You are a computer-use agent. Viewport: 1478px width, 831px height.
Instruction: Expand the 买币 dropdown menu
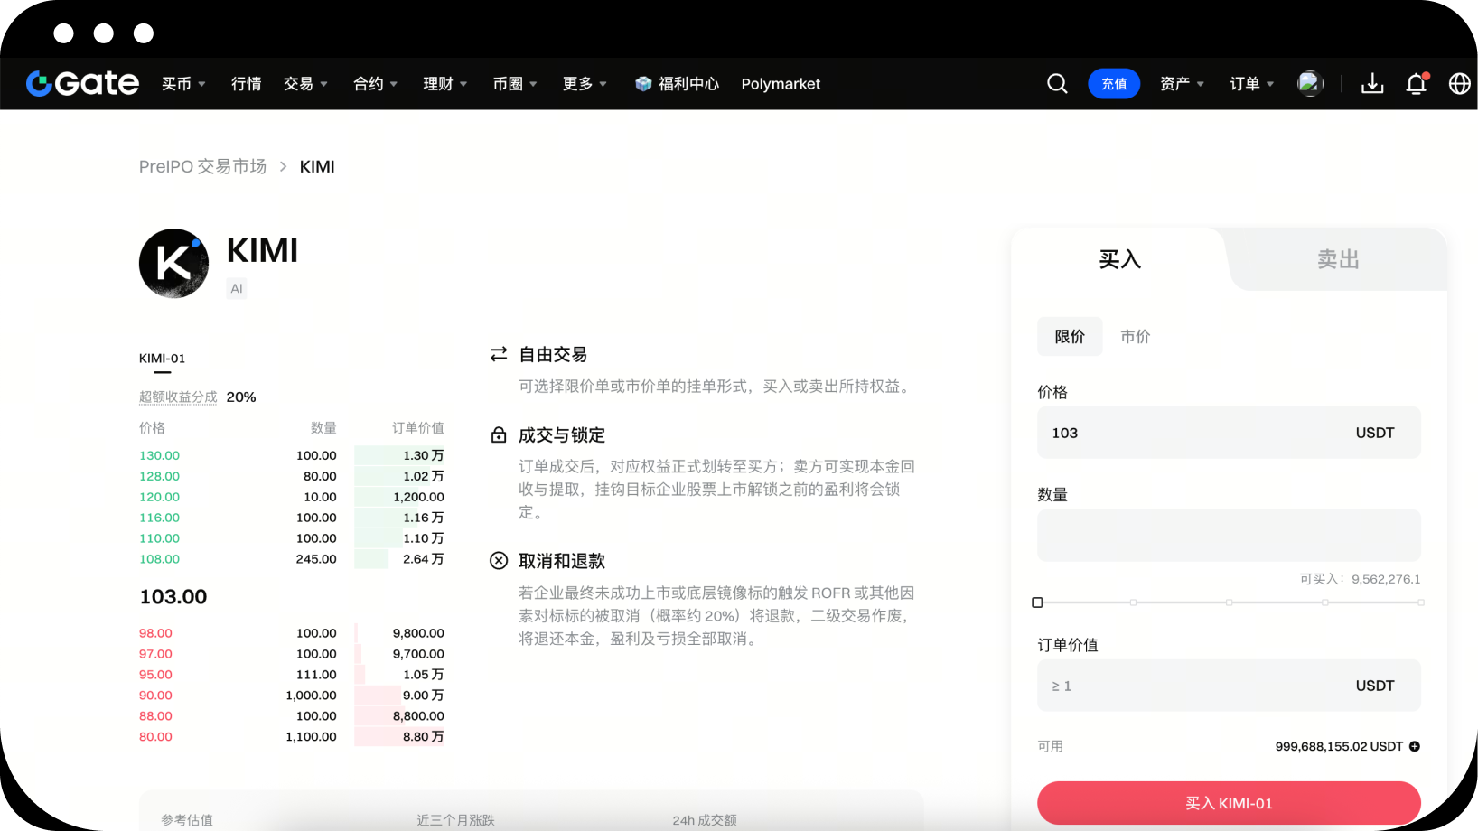(183, 83)
